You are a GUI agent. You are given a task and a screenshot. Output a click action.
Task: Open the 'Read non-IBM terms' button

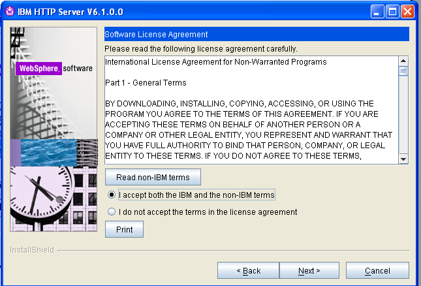pos(153,177)
